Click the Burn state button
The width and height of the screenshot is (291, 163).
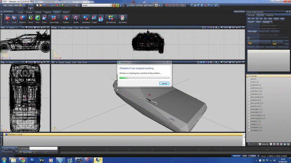pos(258,22)
